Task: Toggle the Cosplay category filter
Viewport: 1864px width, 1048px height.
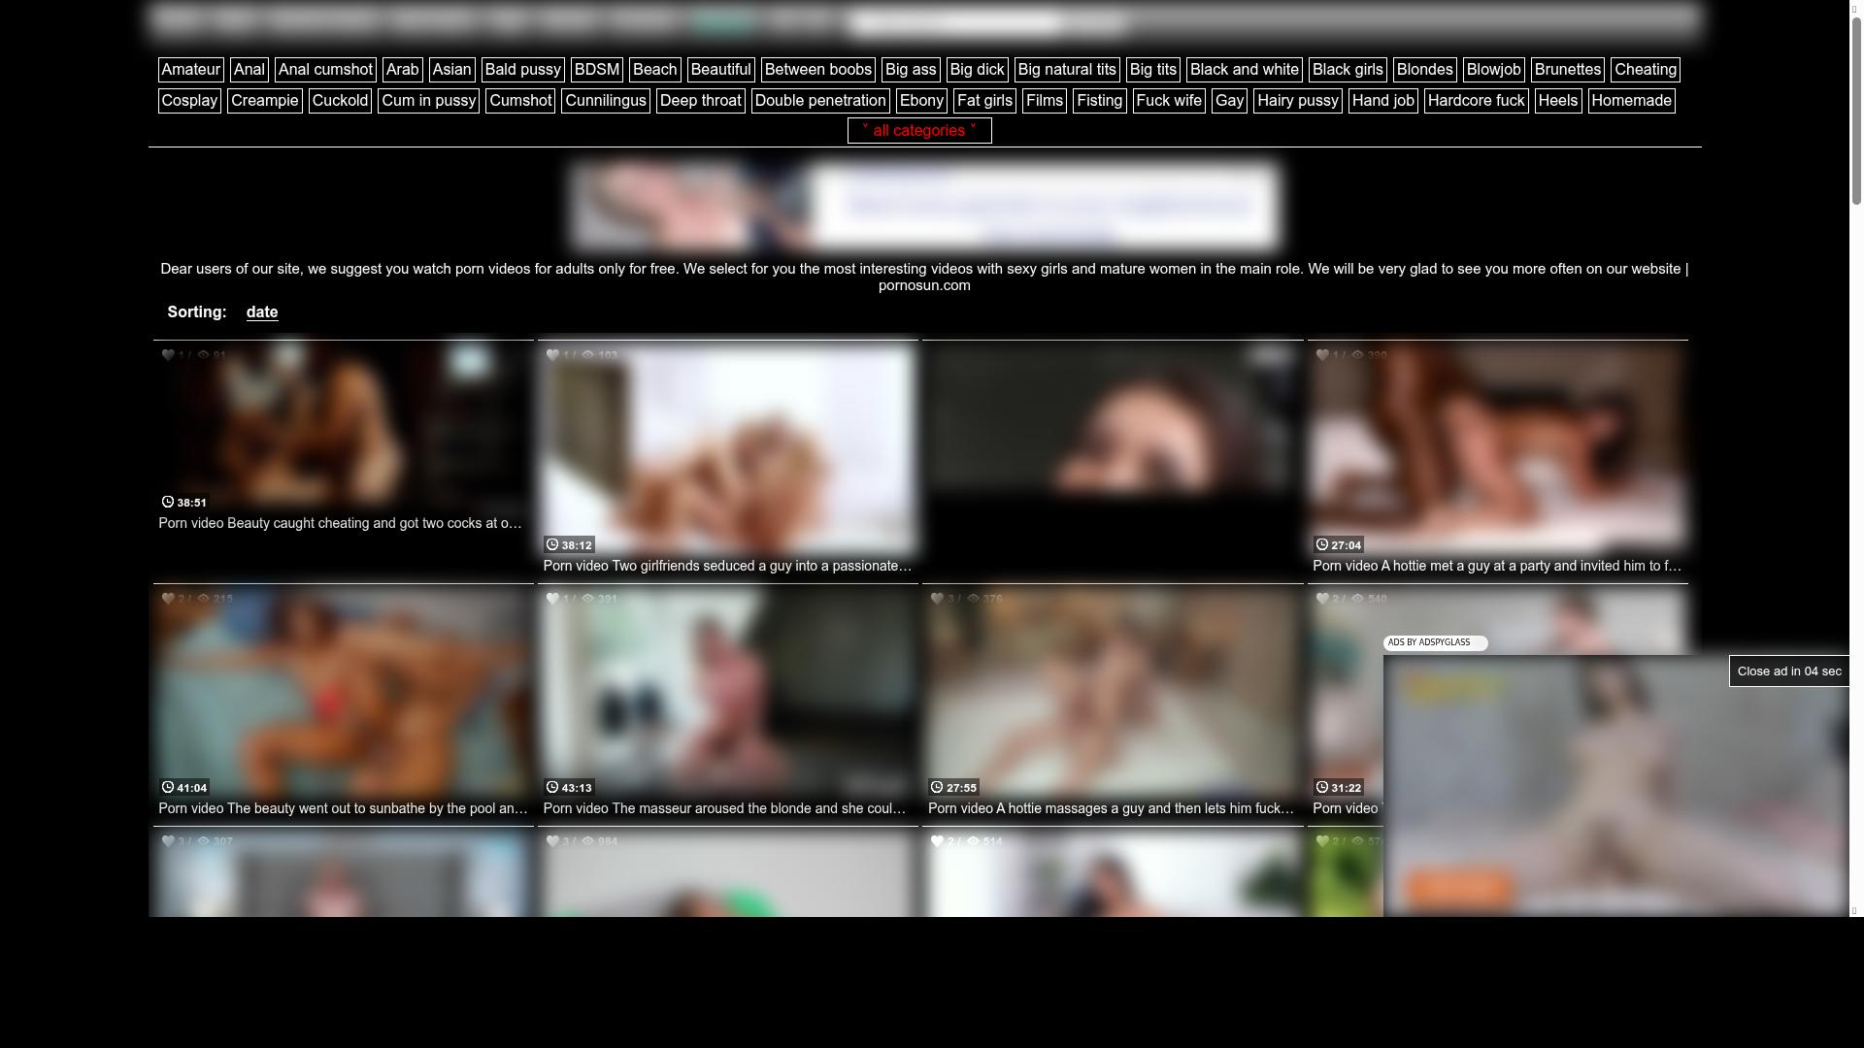Action: click(x=189, y=100)
